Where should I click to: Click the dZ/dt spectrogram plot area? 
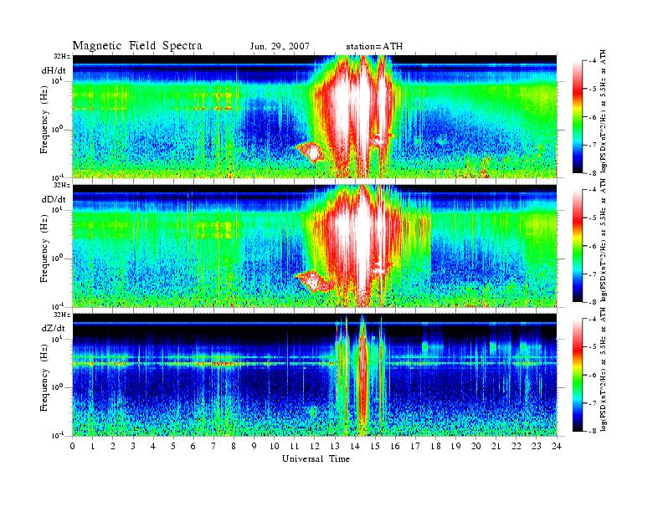[315, 375]
